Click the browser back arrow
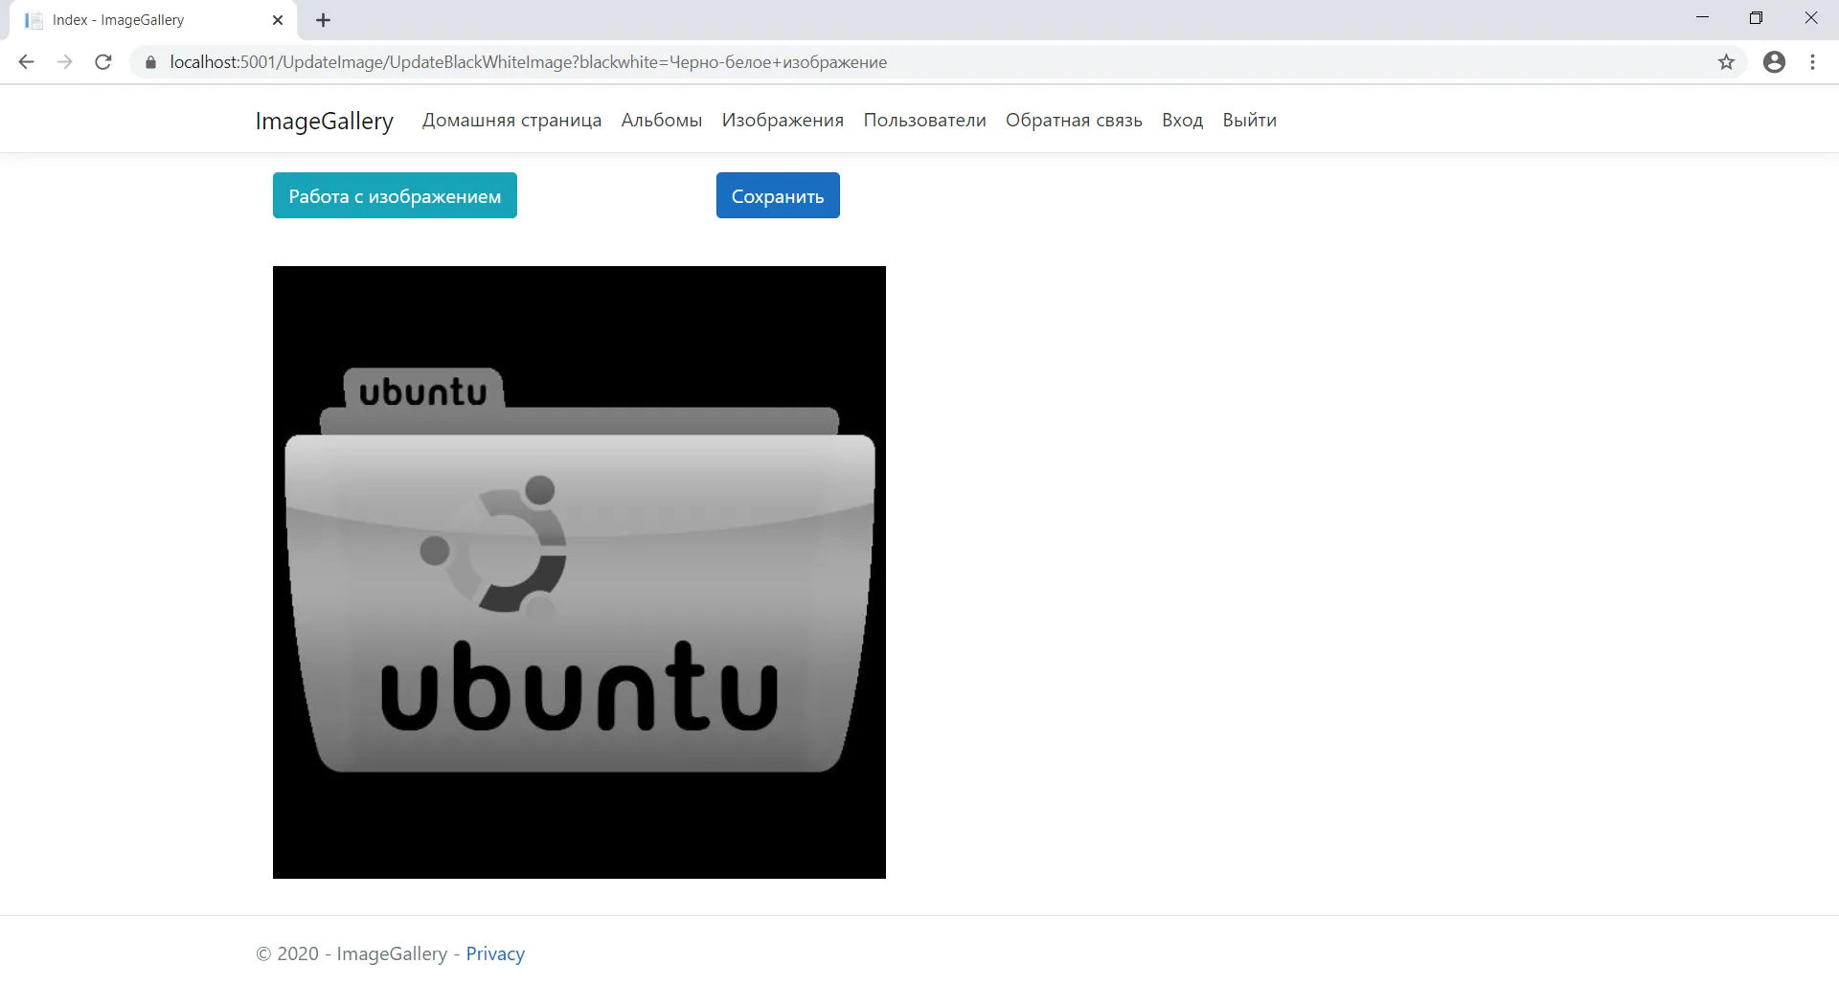 point(26,62)
